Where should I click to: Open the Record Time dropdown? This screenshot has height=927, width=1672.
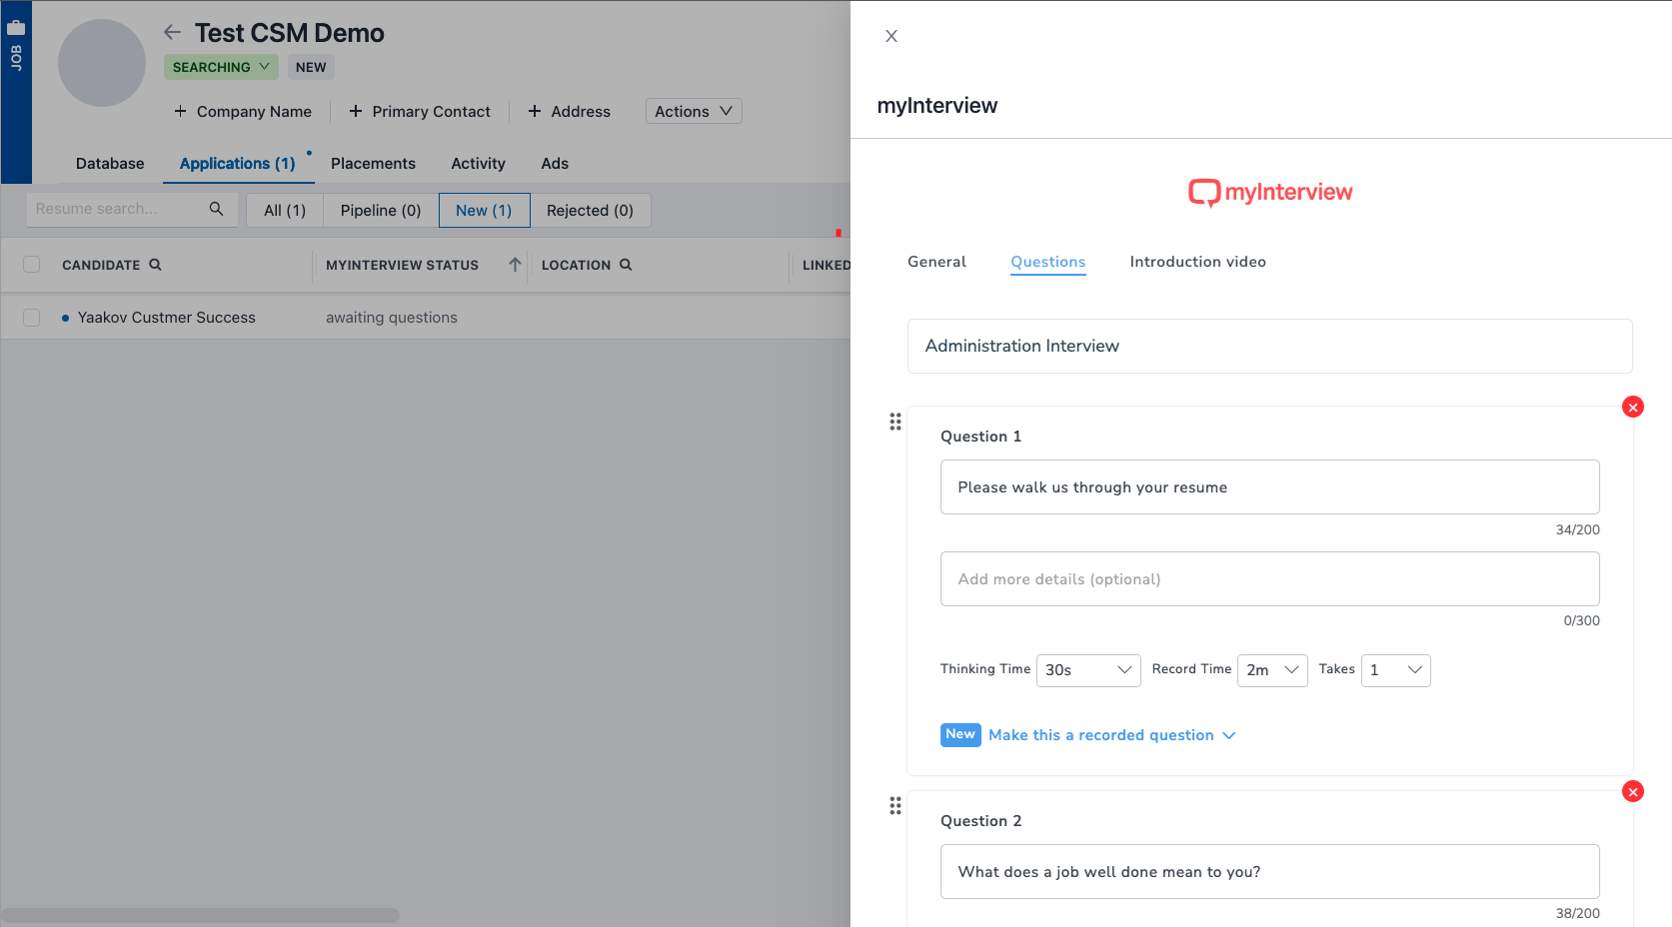tap(1271, 670)
